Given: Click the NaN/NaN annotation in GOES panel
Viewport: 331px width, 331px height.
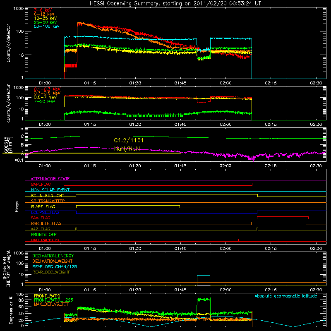Looking at the screenshot, I should pos(127,149).
